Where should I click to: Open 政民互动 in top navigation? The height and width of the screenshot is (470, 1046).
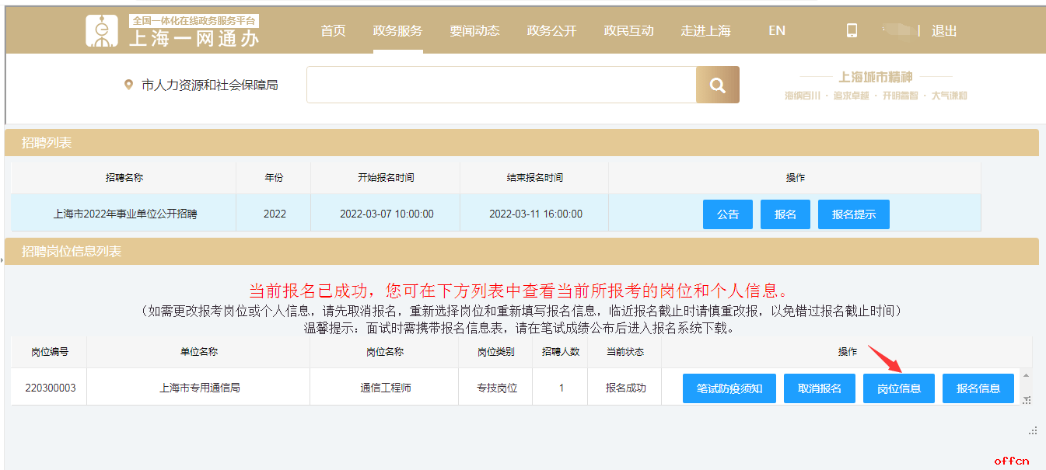point(628,31)
